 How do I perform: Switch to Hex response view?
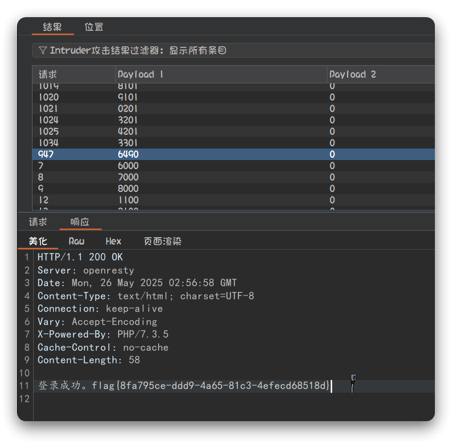click(113, 241)
